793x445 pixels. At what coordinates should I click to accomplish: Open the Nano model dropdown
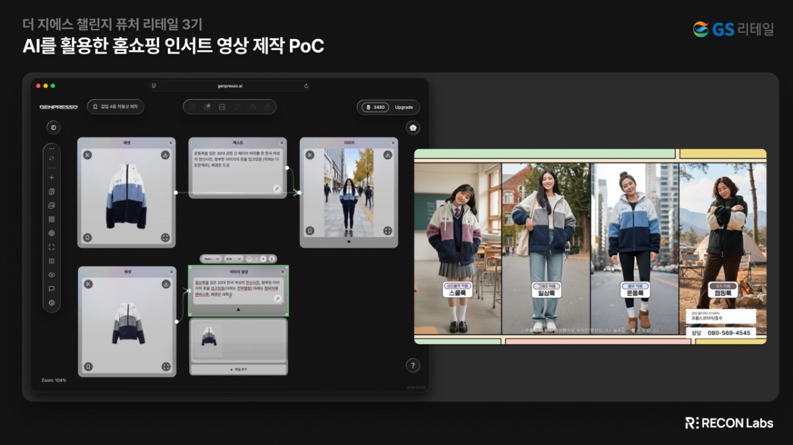tap(211, 259)
